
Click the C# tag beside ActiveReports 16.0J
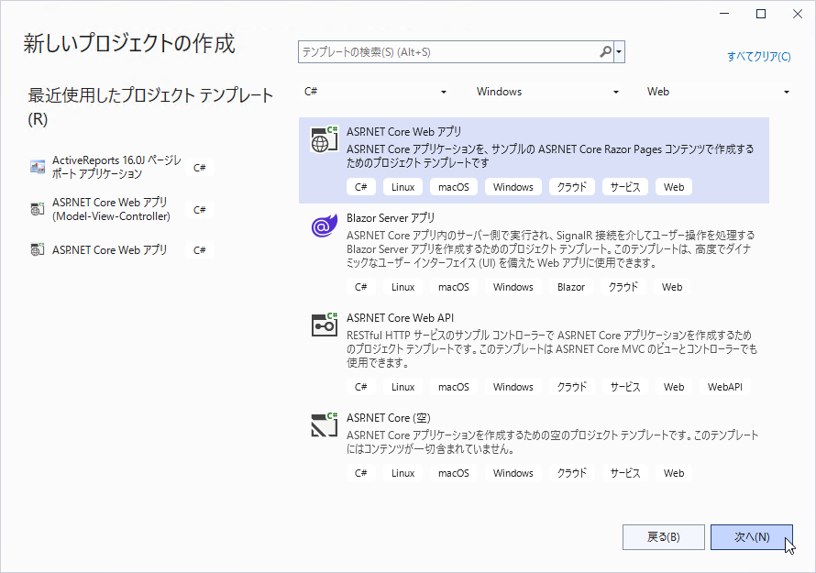199,168
